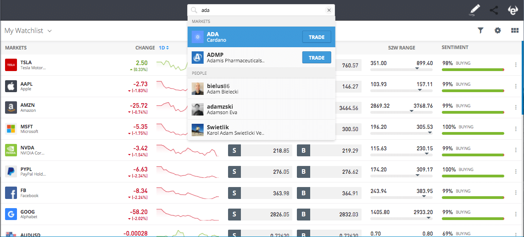Click Swietlik profile photo thumbnail
Screen dimensions: 524x237
[x=197, y=130]
